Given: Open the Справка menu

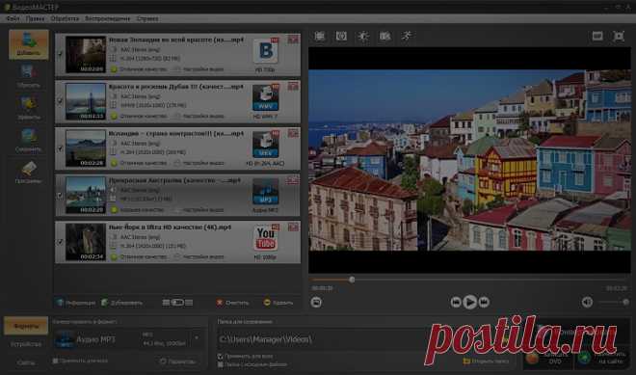Looking at the screenshot, I should click(x=147, y=18).
